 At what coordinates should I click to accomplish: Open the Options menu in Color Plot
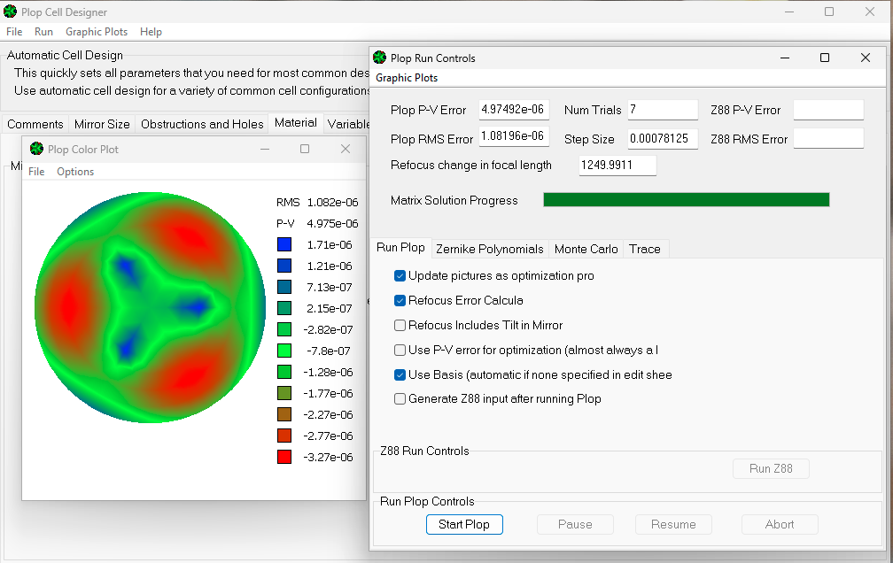point(75,172)
